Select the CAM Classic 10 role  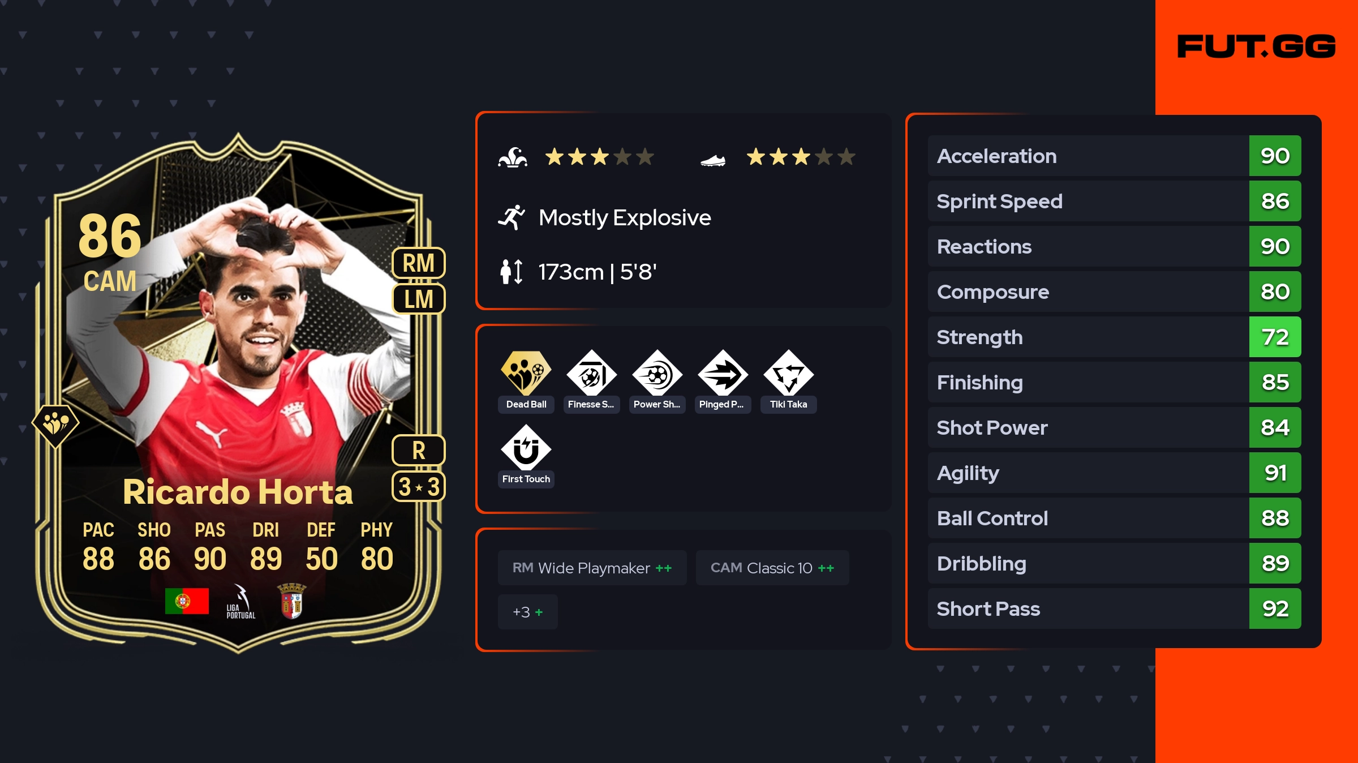pyautogui.click(x=772, y=568)
